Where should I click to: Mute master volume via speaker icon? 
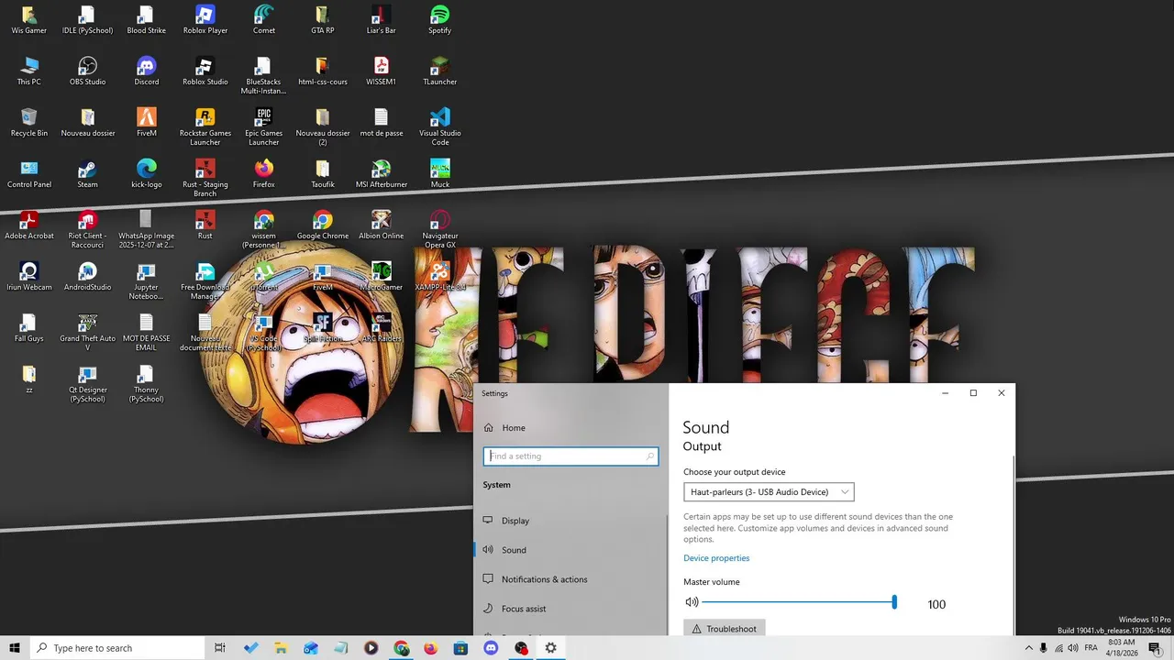coord(692,602)
